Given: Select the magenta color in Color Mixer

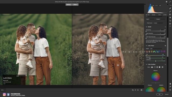Looking at the screenshot, I should click(x=164, y=51).
